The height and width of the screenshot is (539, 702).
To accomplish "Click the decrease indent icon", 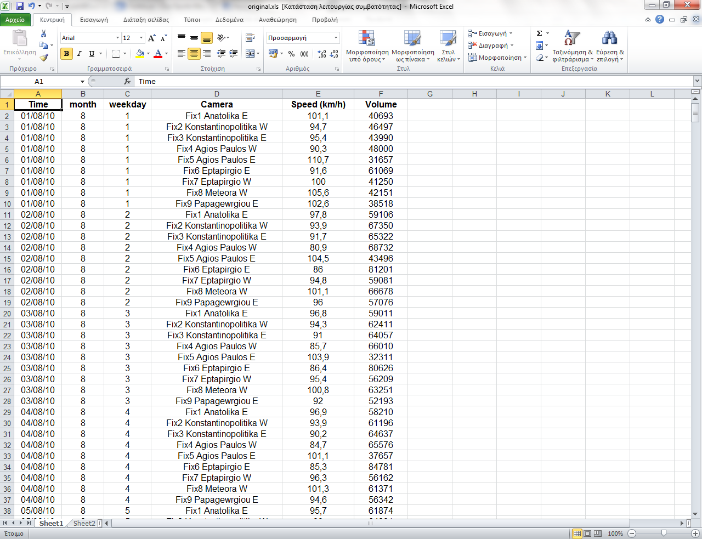I will [221, 53].
